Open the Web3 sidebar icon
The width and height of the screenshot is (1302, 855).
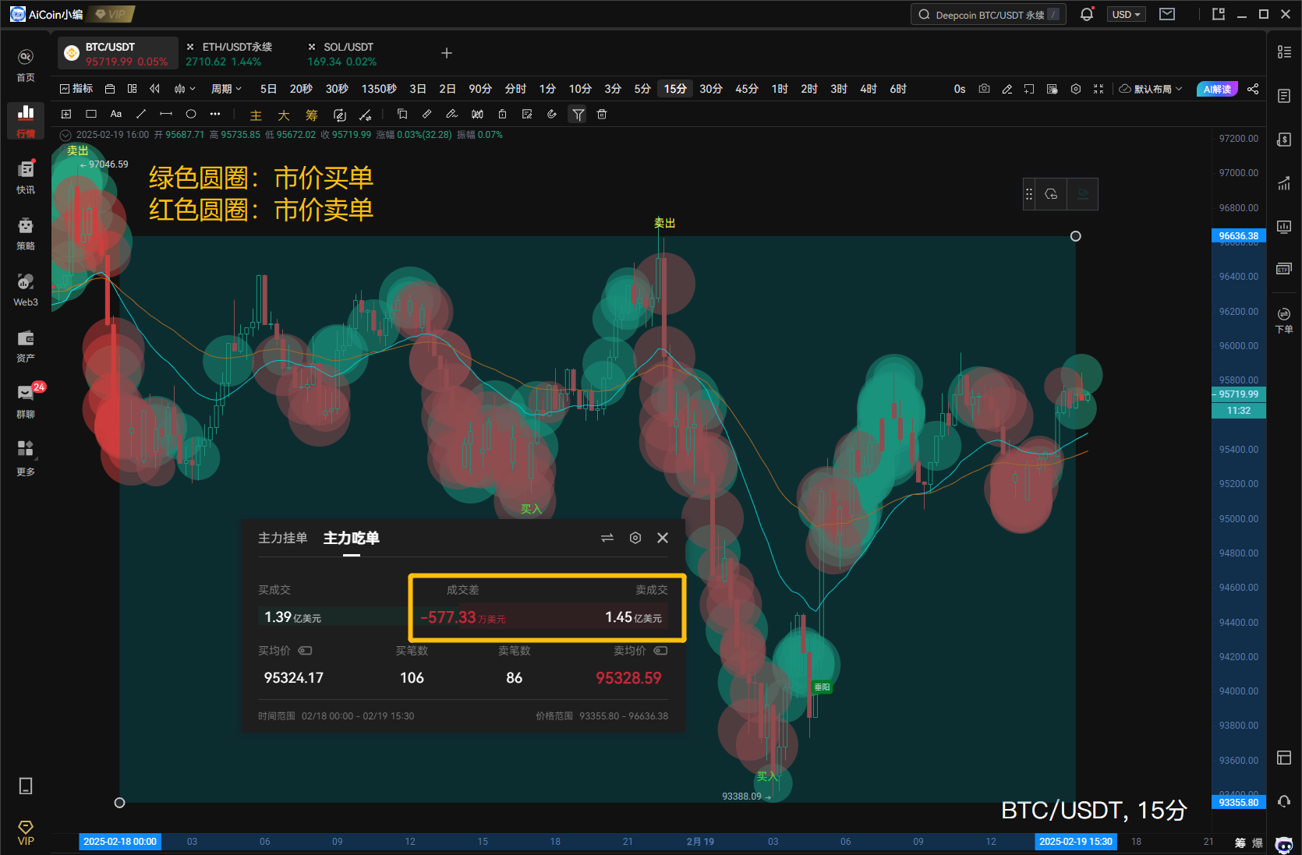26,290
